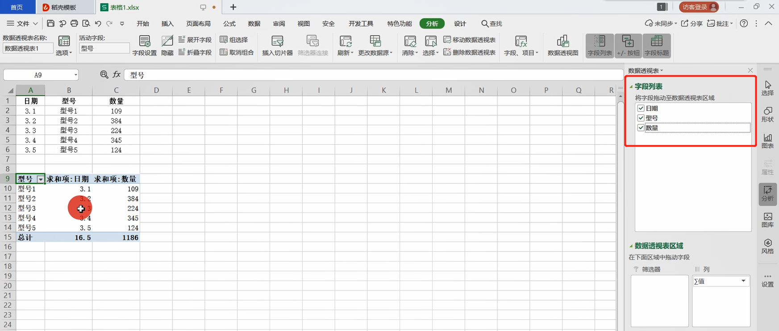The image size is (779, 331).
Task: Click the 访客登录 login button
Action: click(x=699, y=7)
